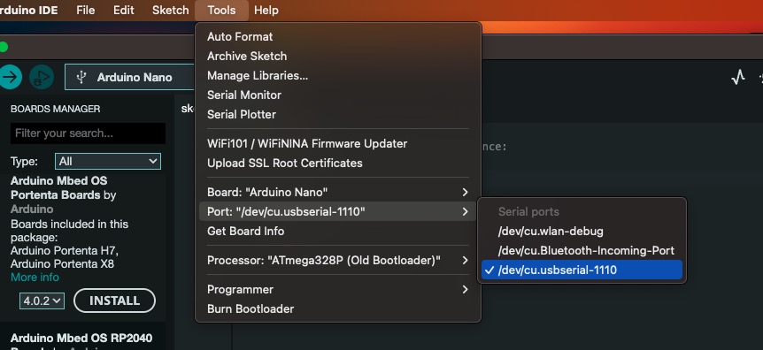The width and height of the screenshot is (763, 350).
Task: Click the Upload arrow button
Action: coord(10,77)
